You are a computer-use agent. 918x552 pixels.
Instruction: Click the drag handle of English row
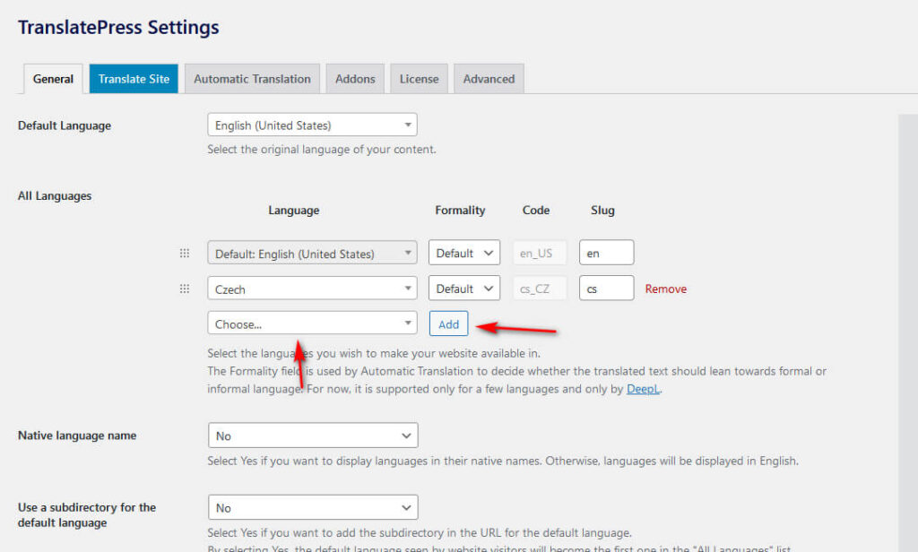(x=185, y=253)
